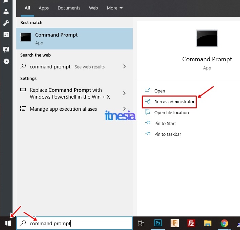The width and height of the screenshot is (240, 230).
Task: Click the sliders settings sidebar icon
Action: coord(6,35)
